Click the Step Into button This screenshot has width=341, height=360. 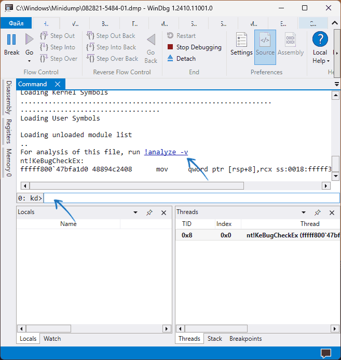coord(57,47)
